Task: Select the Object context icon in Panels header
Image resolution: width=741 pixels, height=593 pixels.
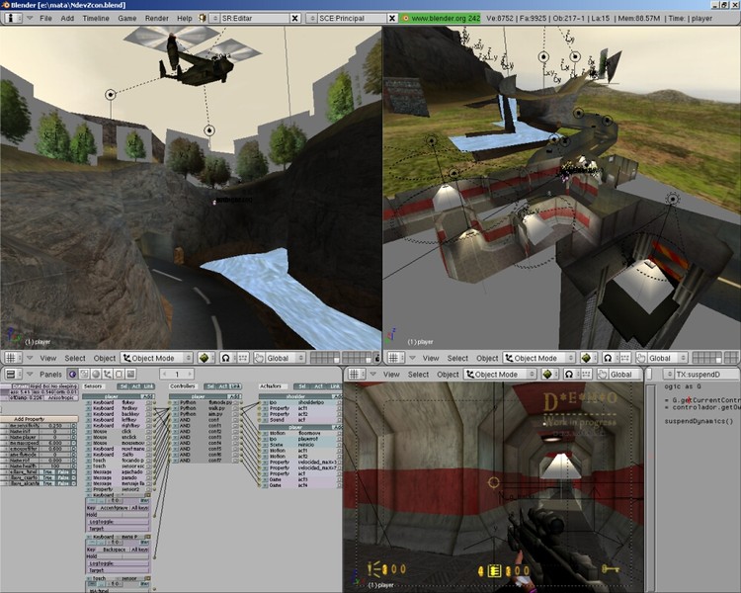Action: pyautogui.click(x=108, y=374)
